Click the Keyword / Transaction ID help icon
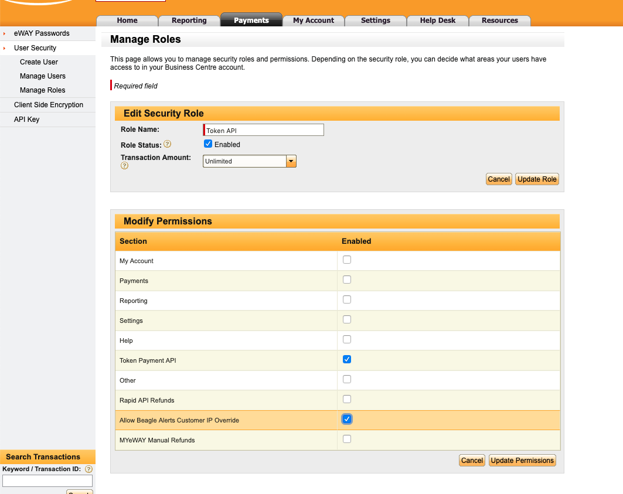The height and width of the screenshot is (494, 623). pos(88,469)
